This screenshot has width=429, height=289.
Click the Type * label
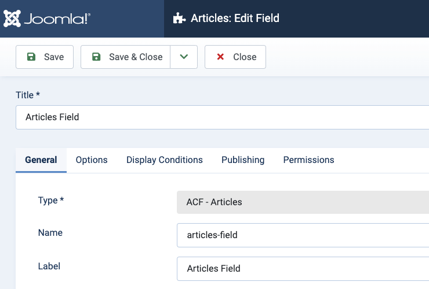(x=51, y=201)
